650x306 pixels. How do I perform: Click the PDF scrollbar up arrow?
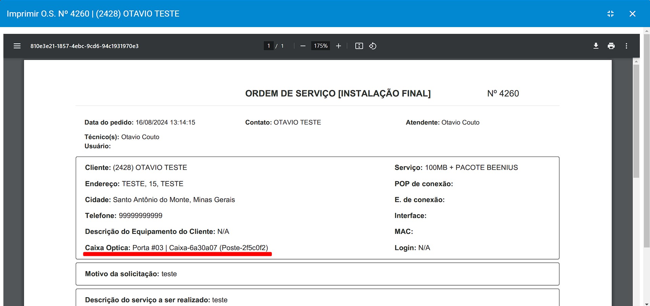636,61
